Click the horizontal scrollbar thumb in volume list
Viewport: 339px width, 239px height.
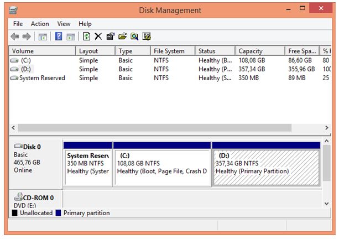tap(155, 128)
